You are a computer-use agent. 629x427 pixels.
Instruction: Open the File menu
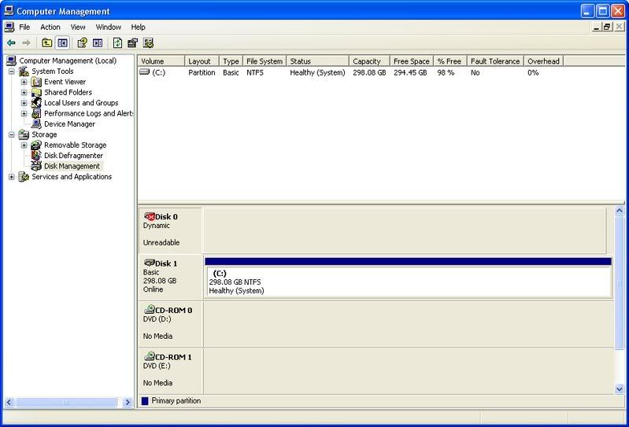coord(24,28)
